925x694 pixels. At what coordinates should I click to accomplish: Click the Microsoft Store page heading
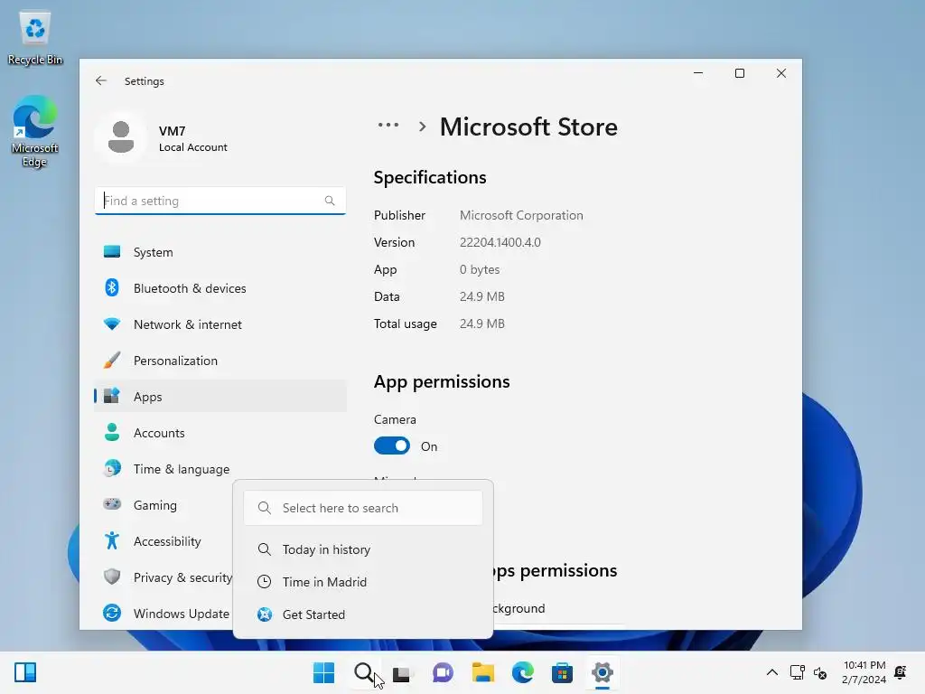coord(528,127)
